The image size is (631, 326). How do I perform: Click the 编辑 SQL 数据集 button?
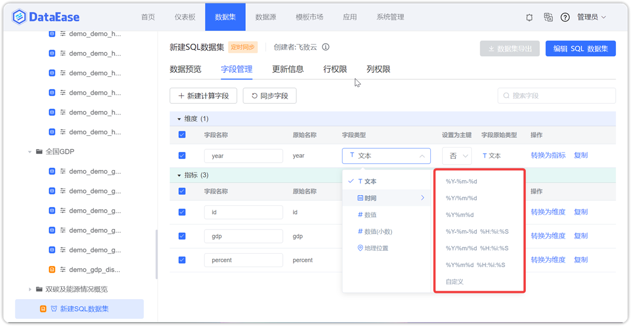[x=581, y=49]
